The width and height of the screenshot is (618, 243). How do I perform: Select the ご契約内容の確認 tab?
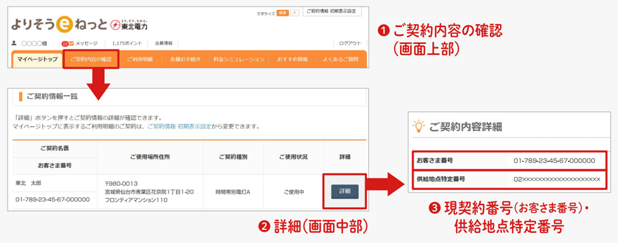tap(91, 60)
